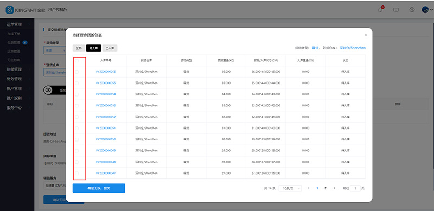Click the KINGANT logo icon
The image size is (434, 211).
click(x=10, y=10)
